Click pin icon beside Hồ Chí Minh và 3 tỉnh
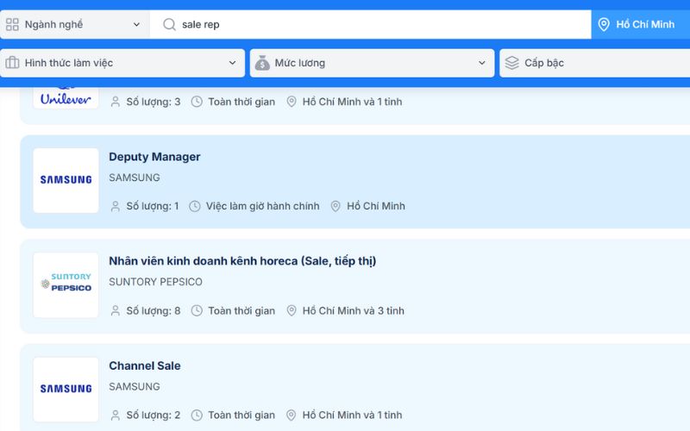 pyautogui.click(x=292, y=311)
